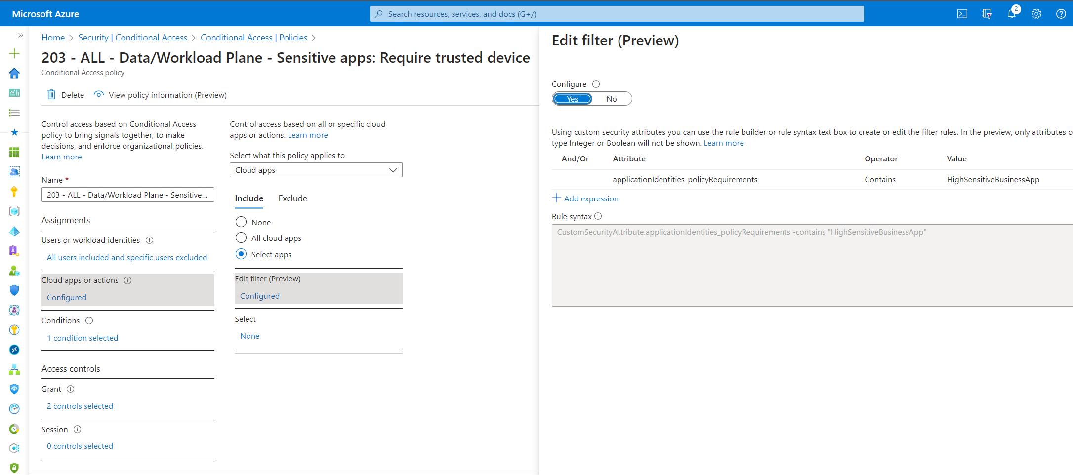Click View policy information eye icon
This screenshot has width=1073, height=475.
tap(99, 94)
